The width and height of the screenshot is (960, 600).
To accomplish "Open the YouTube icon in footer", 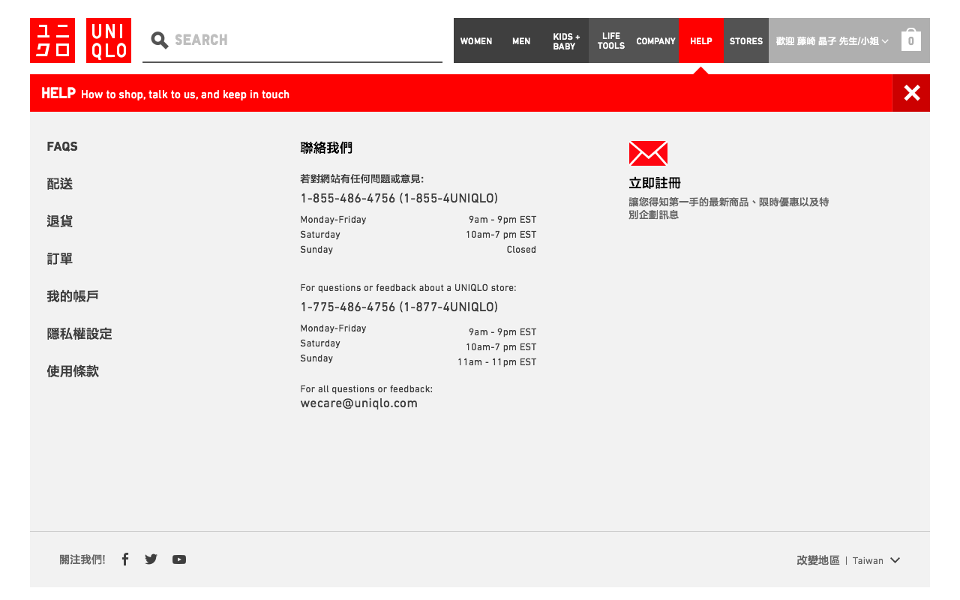I will pos(179,559).
